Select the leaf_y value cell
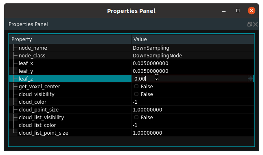This screenshot has width=263, height=155. coord(193,71)
